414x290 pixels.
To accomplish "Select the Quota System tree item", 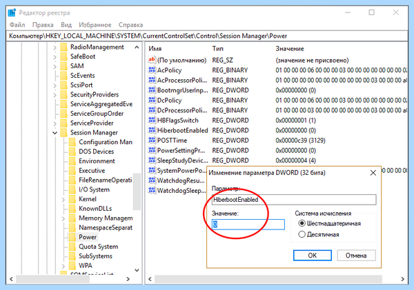I will click(99, 247).
